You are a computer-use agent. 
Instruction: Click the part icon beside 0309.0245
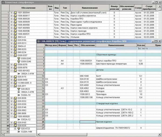(x=19, y=58)
